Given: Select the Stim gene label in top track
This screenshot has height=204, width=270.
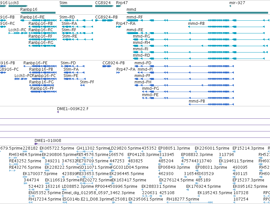Looking at the screenshot, I should pos(63,3).
